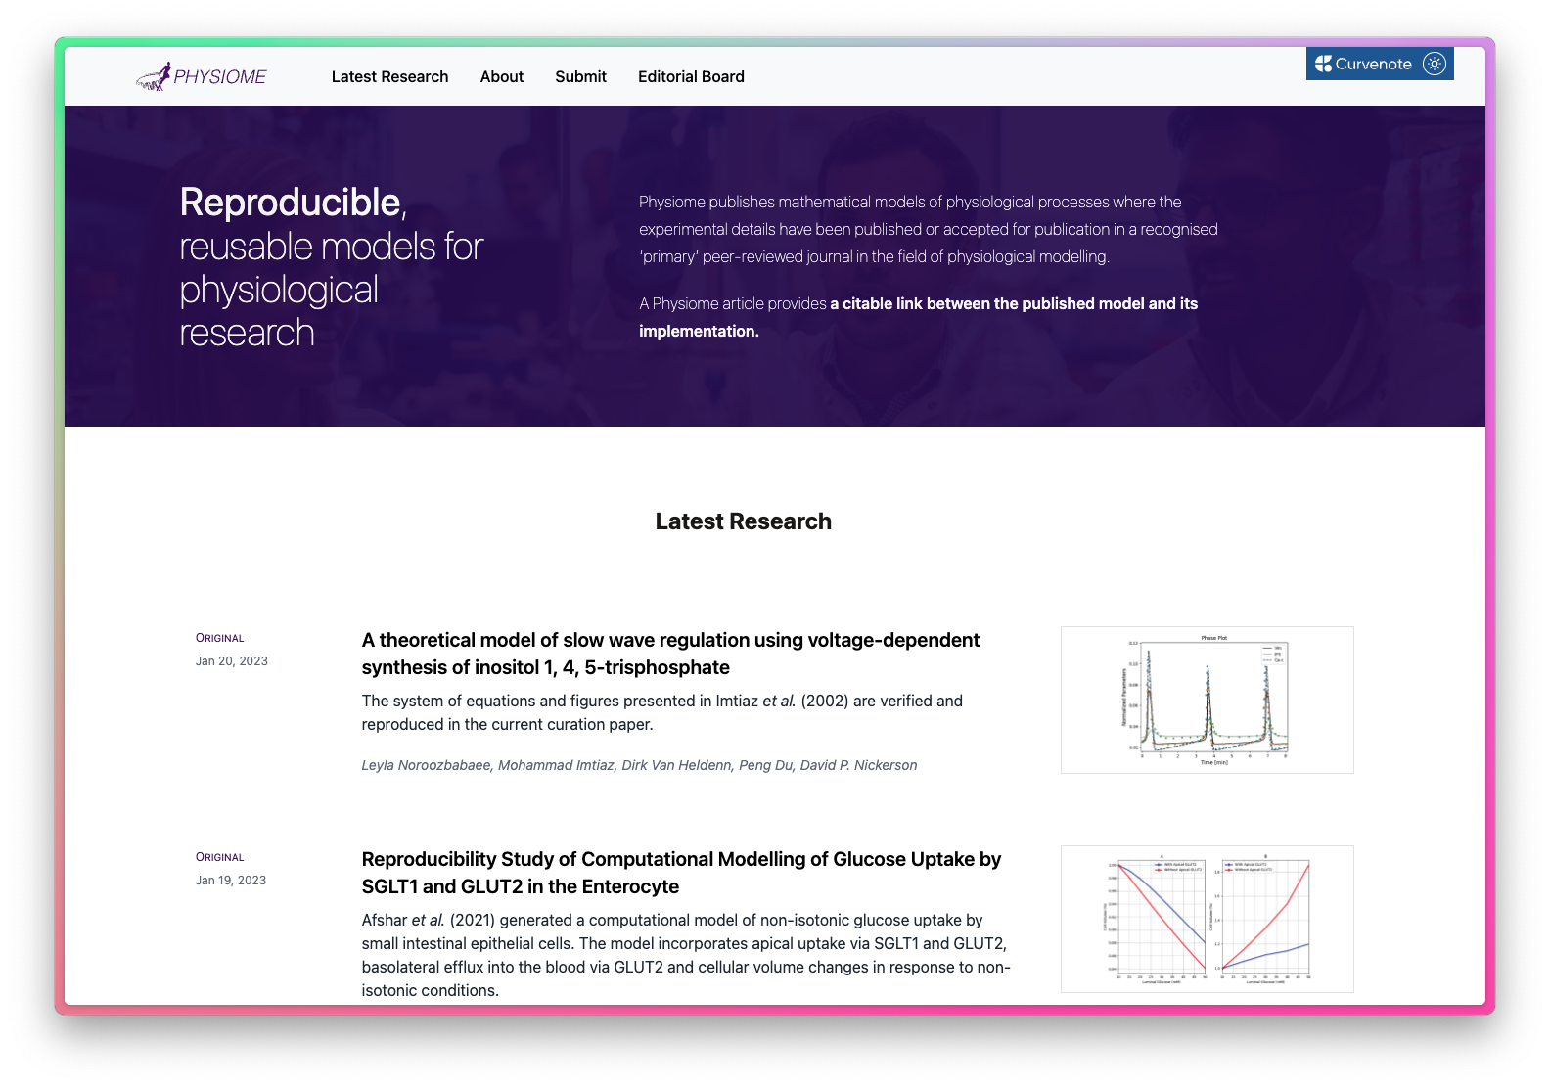Click the ORIGINAL label above Jan 20, 2023
The width and height of the screenshot is (1550, 1087).
click(x=219, y=638)
